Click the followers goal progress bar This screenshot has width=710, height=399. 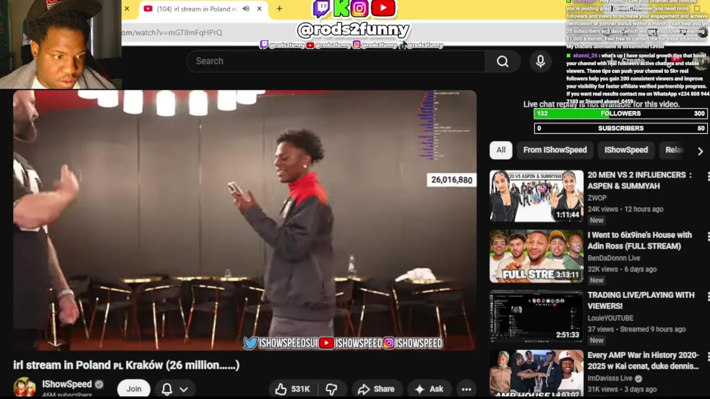click(620, 114)
